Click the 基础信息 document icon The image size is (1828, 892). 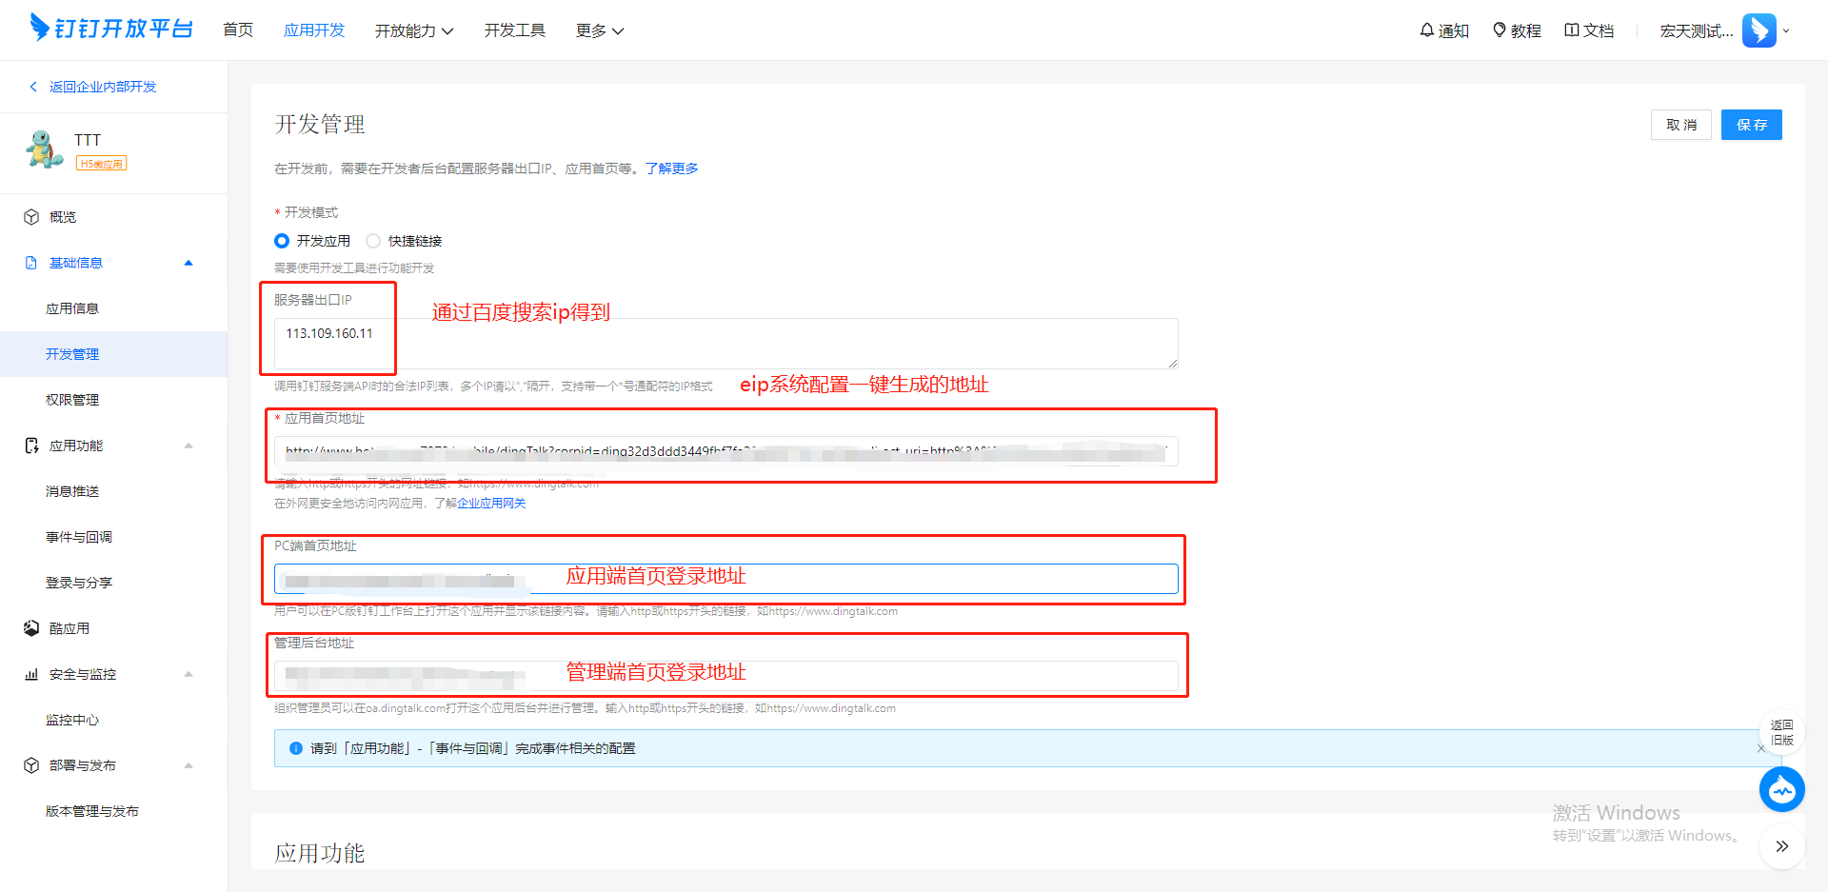(x=31, y=263)
